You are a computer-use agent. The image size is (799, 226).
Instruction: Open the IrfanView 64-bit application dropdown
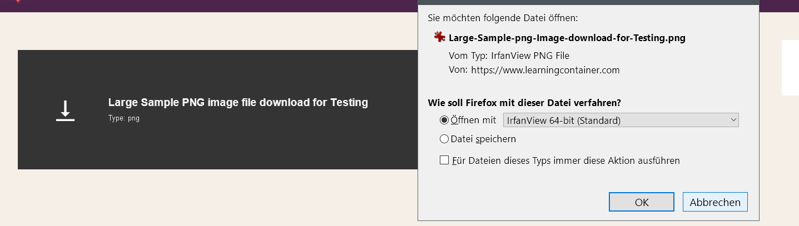(x=620, y=120)
